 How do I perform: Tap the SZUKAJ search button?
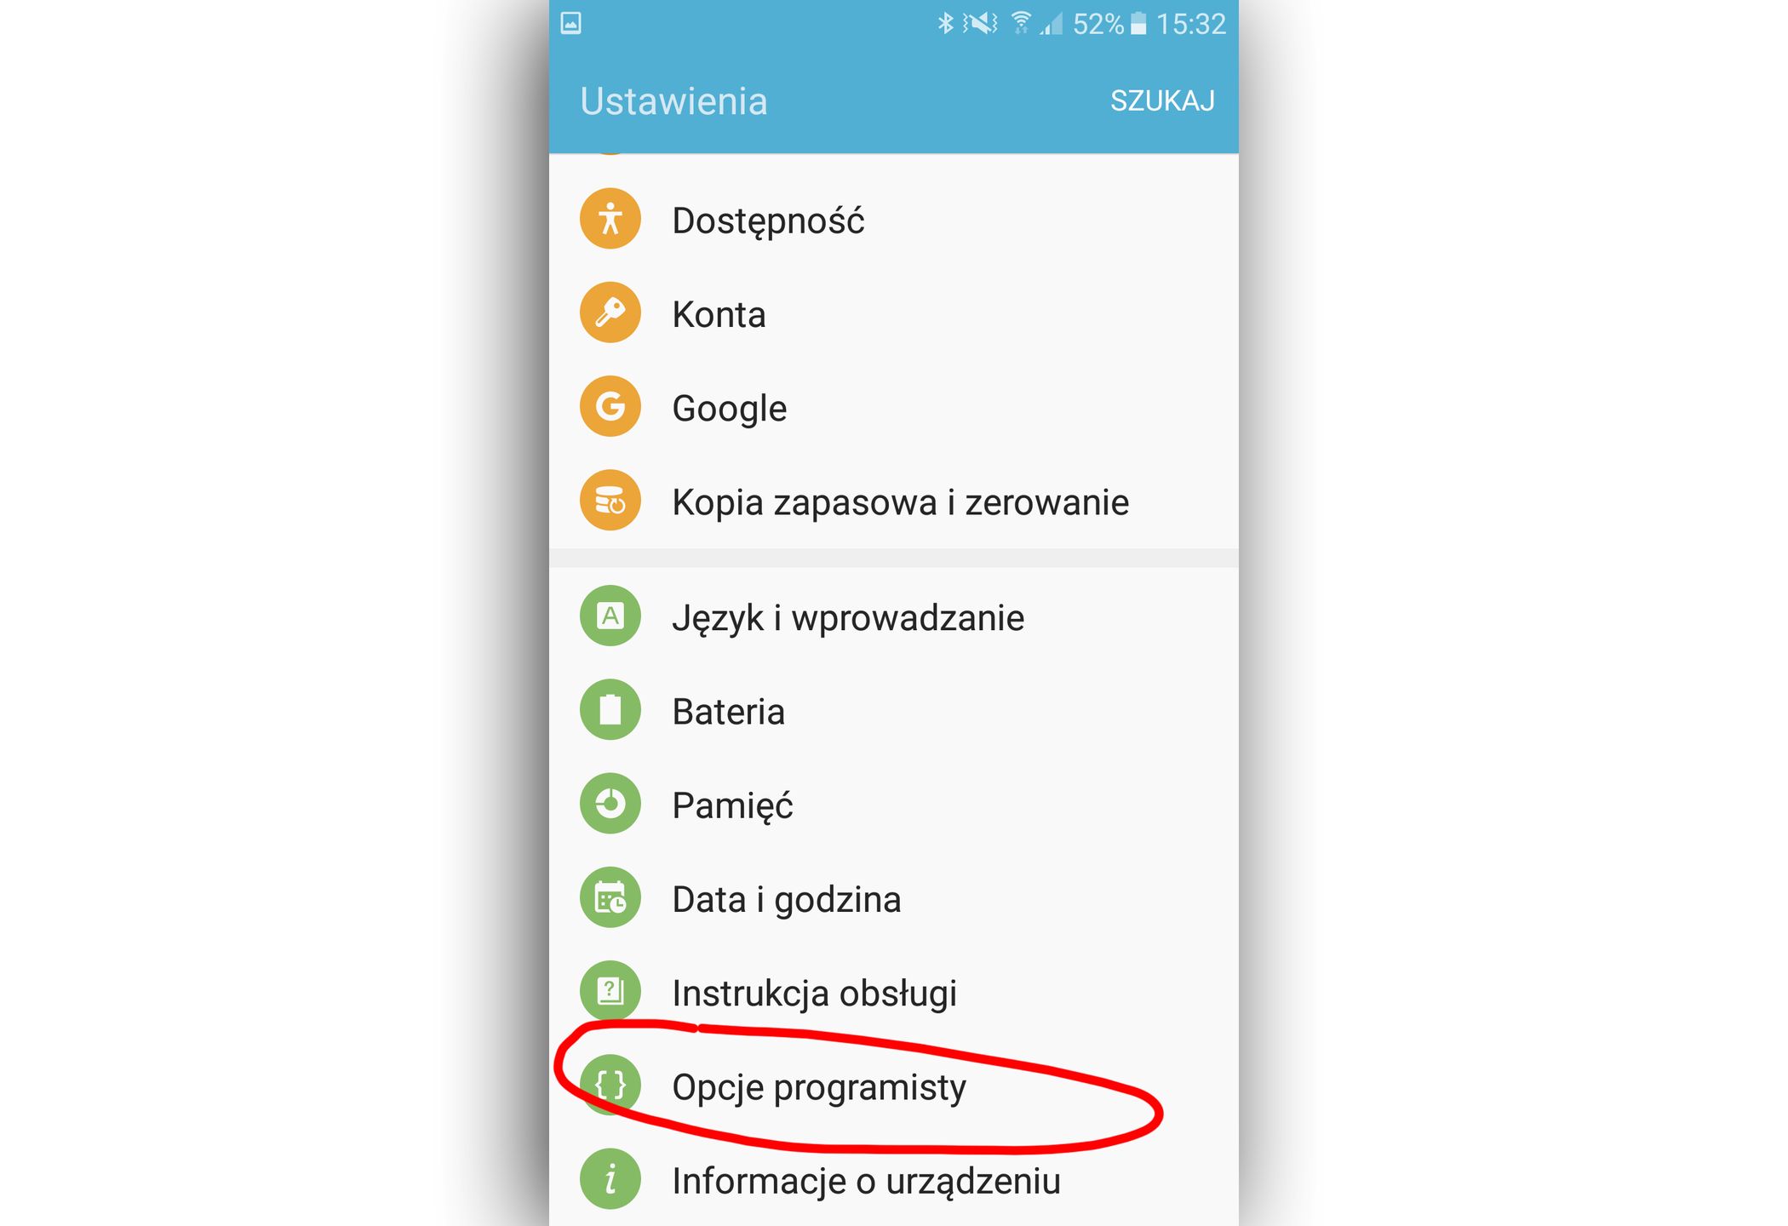point(1162,100)
